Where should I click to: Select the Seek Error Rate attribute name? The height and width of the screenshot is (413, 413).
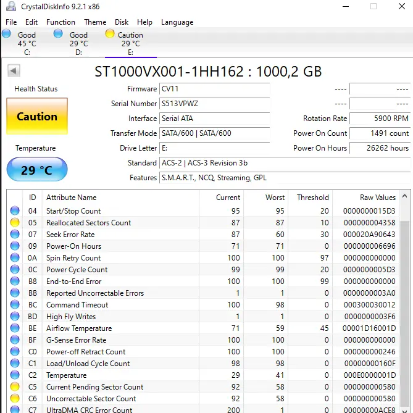point(70,234)
